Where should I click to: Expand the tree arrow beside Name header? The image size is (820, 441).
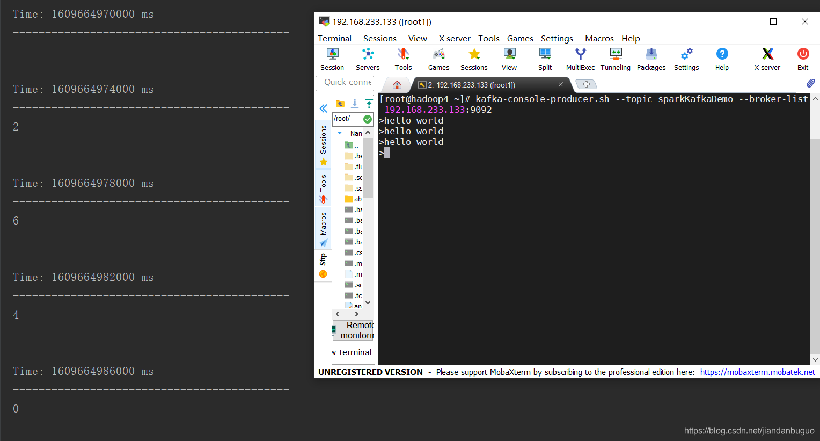[340, 133]
